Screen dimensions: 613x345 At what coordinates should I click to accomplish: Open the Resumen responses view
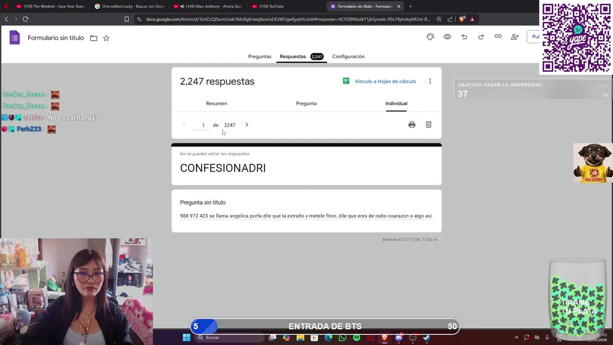click(216, 103)
